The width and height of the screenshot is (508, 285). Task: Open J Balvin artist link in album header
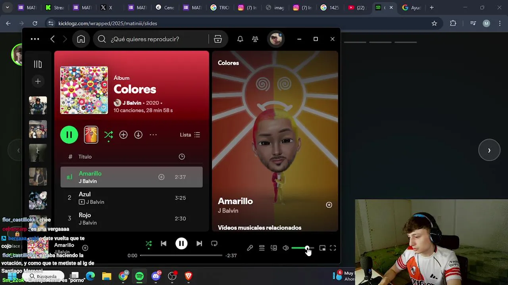tap(132, 103)
